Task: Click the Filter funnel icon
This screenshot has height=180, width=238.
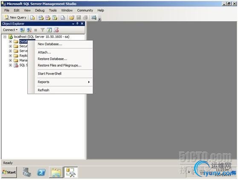Action: pos(43,30)
